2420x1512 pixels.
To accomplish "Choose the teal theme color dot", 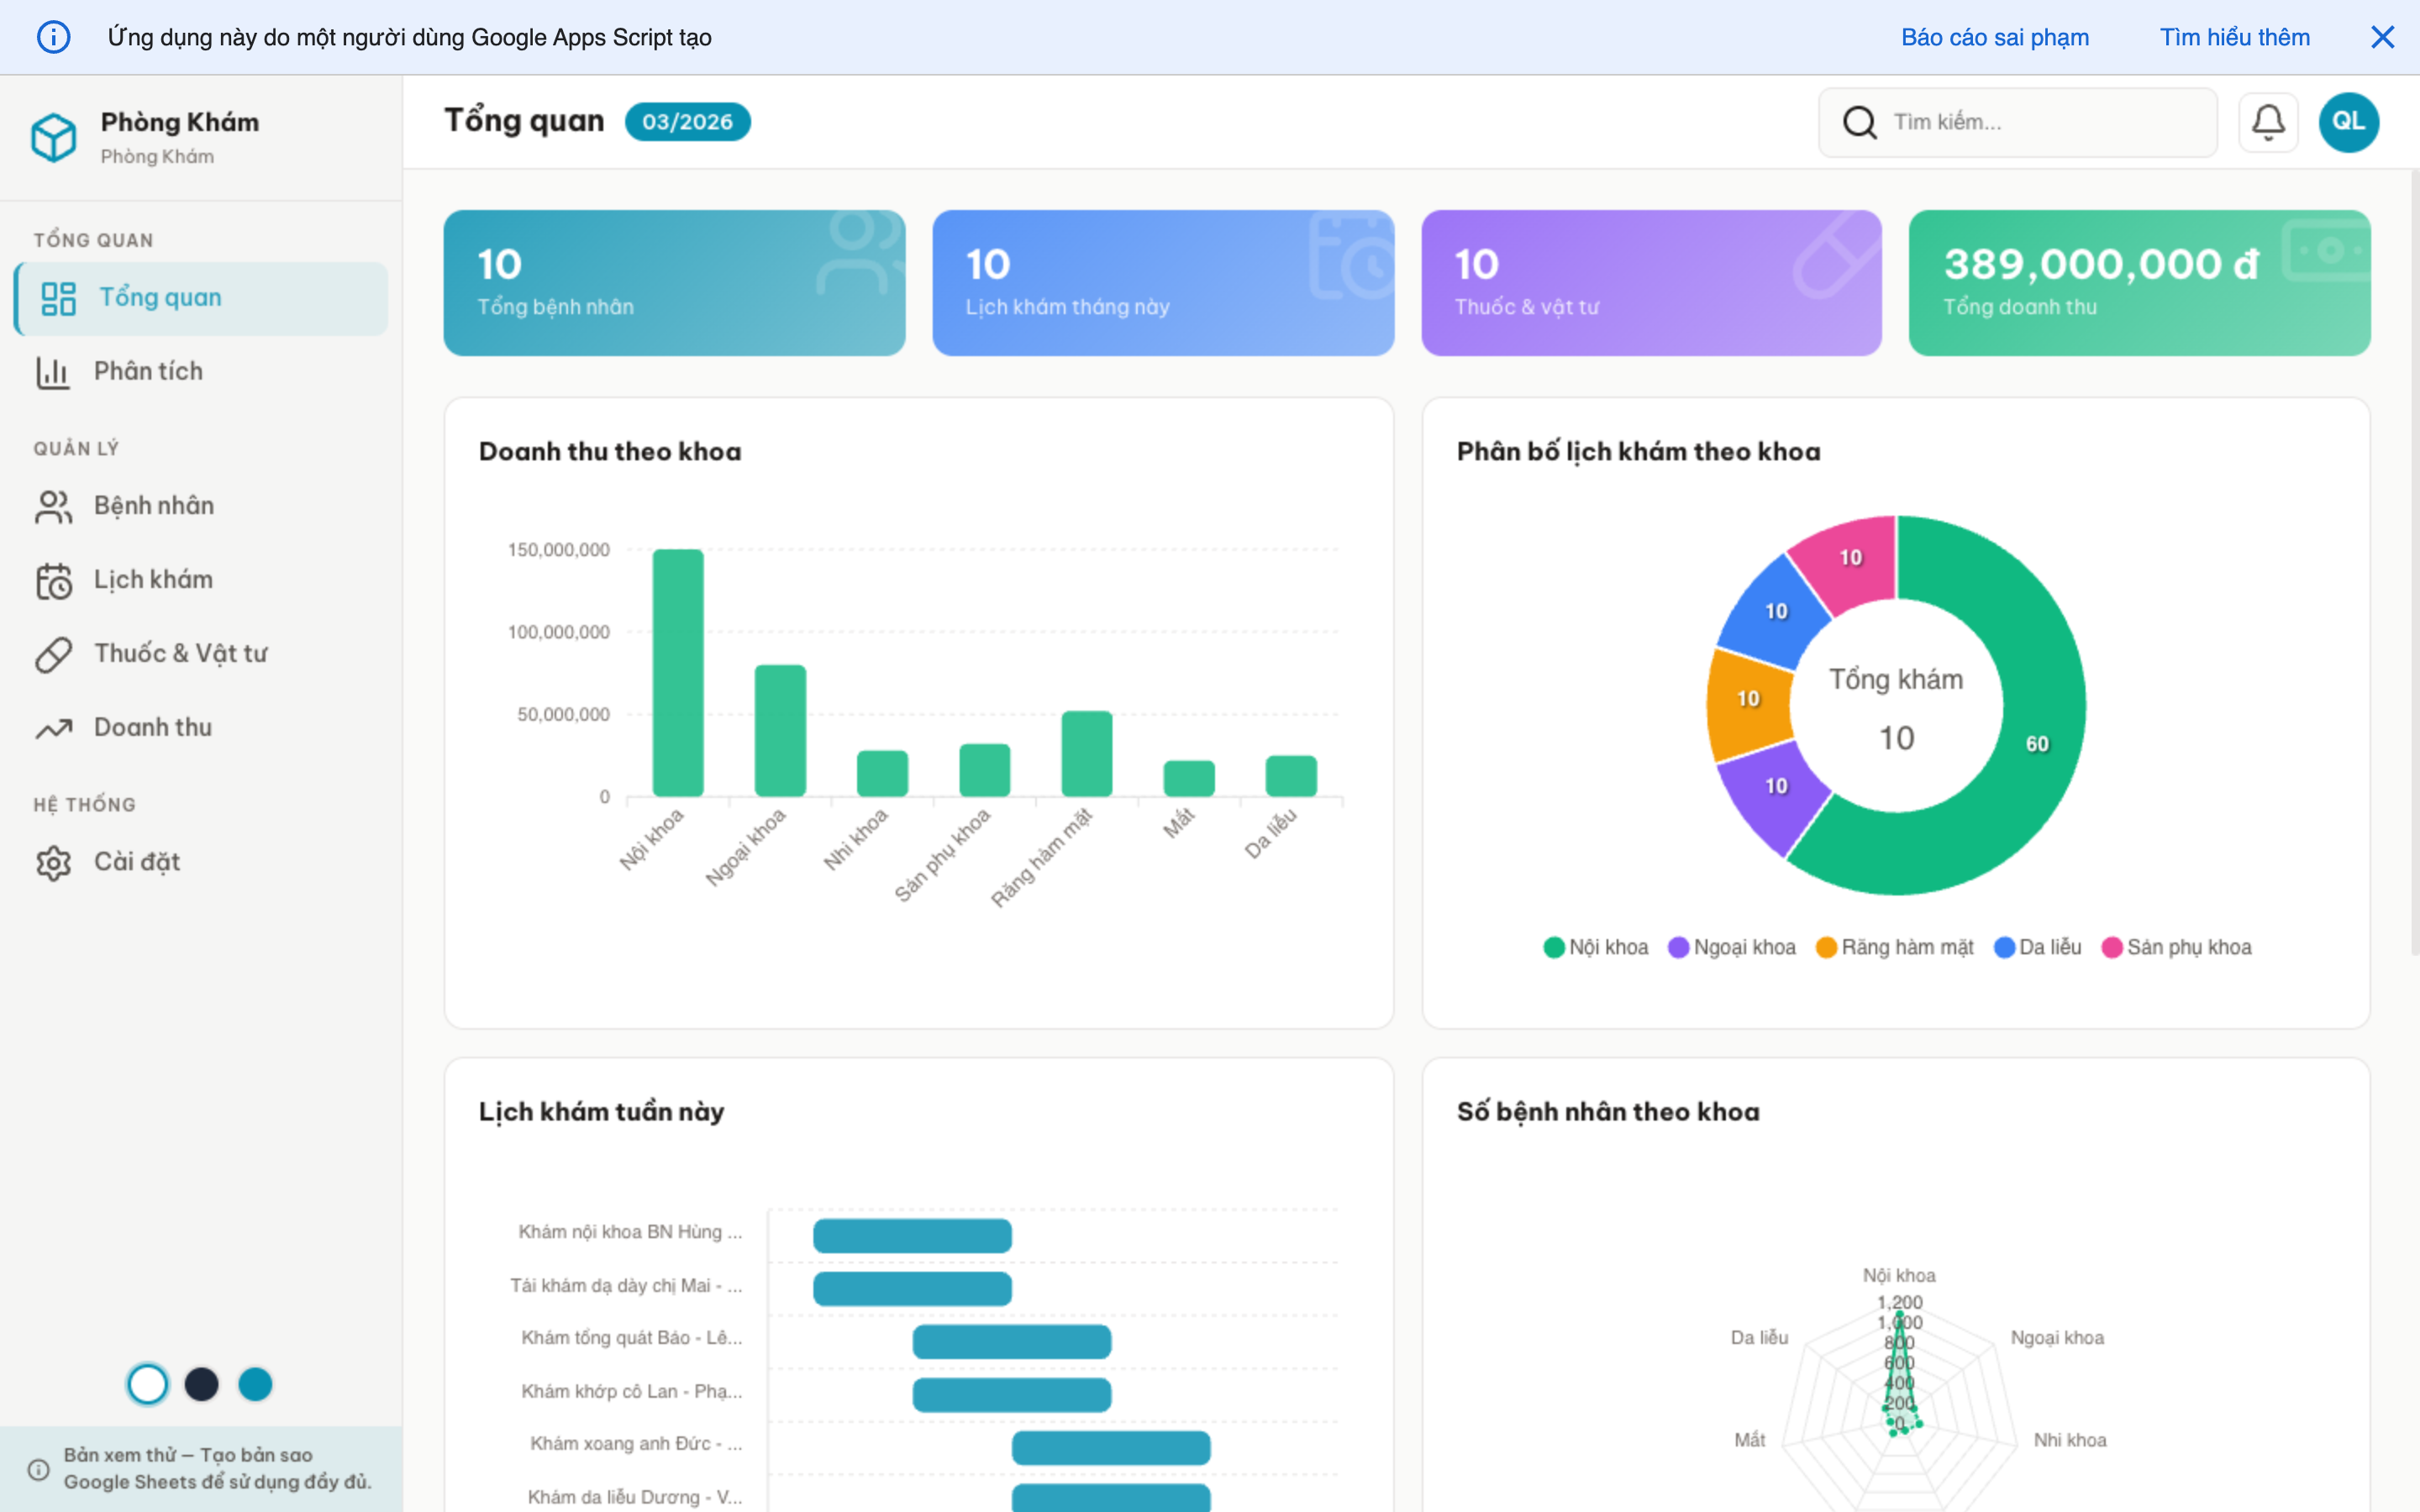I will (255, 1384).
